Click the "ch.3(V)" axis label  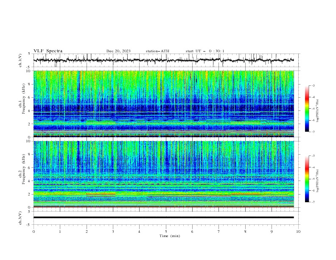(x=20, y=218)
